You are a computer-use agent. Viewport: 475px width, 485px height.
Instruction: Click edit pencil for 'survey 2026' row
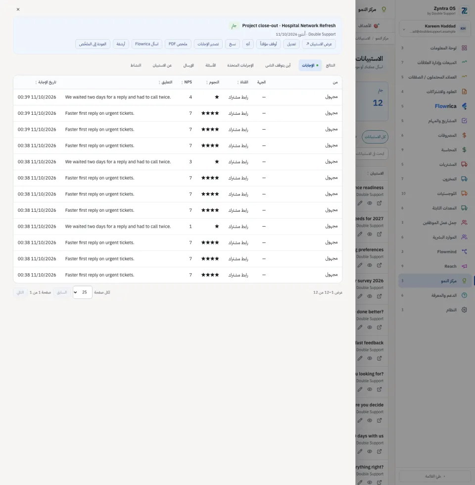360,296
